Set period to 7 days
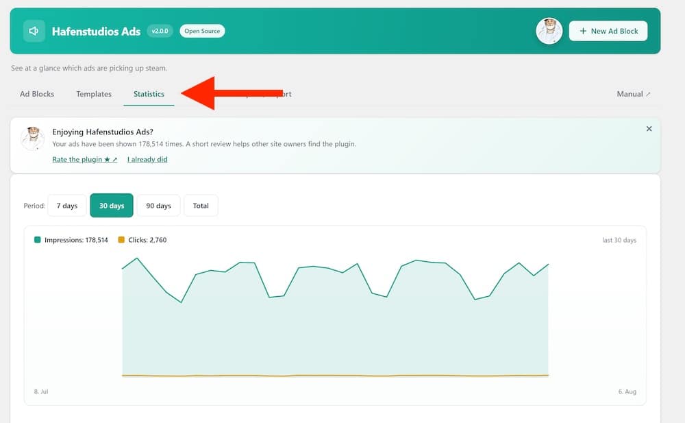Viewport: 685px width, 423px height. tap(67, 206)
